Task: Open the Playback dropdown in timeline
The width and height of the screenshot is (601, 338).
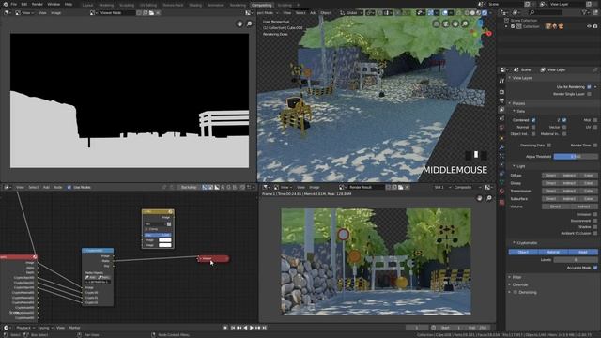Action: tap(25, 328)
